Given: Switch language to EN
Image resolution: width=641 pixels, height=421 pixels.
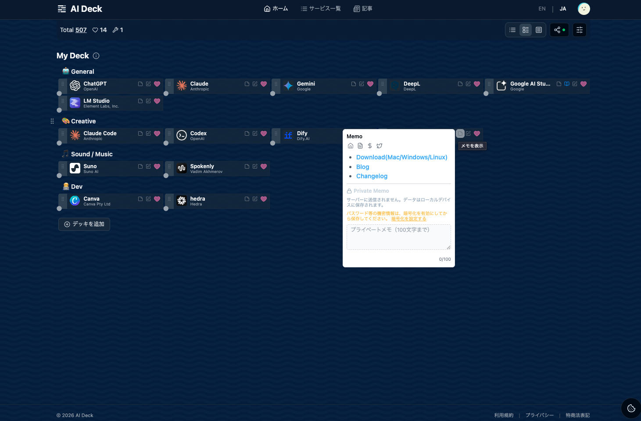Looking at the screenshot, I should click(542, 9).
